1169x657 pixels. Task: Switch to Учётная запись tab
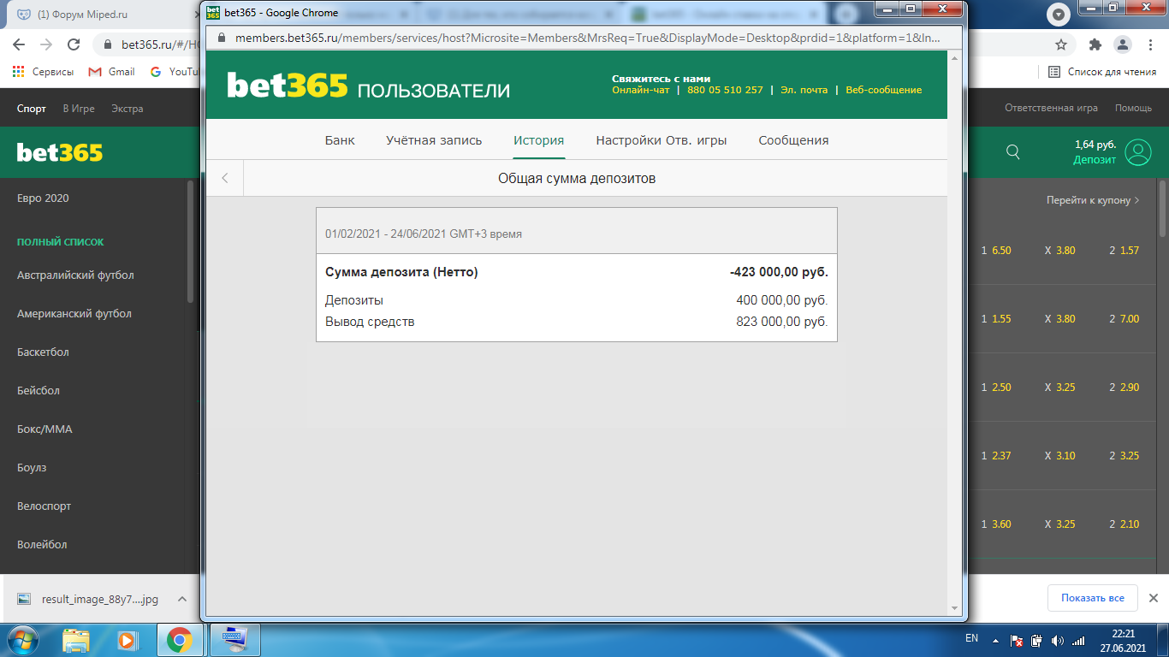click(434, 140)
